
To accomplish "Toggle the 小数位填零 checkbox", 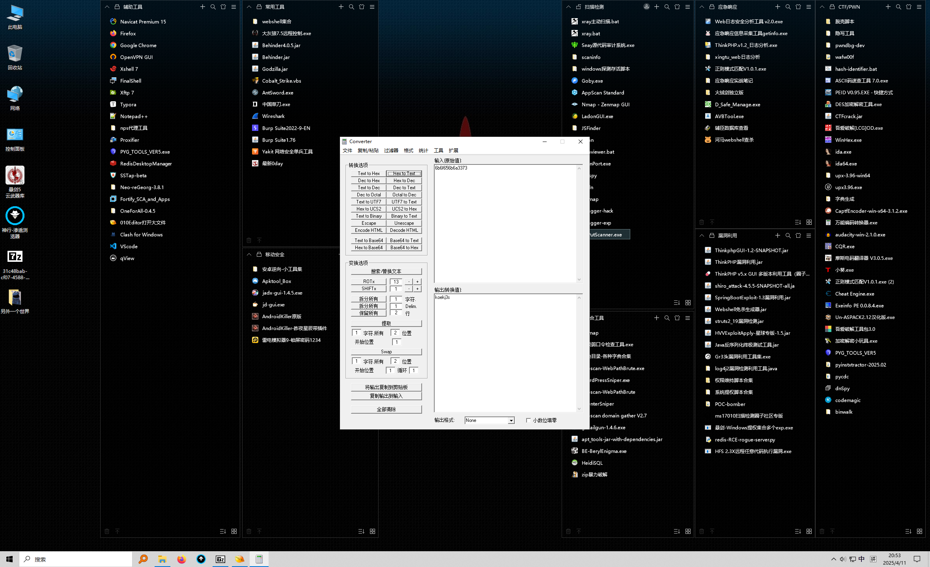I will (x=528, y=420).
